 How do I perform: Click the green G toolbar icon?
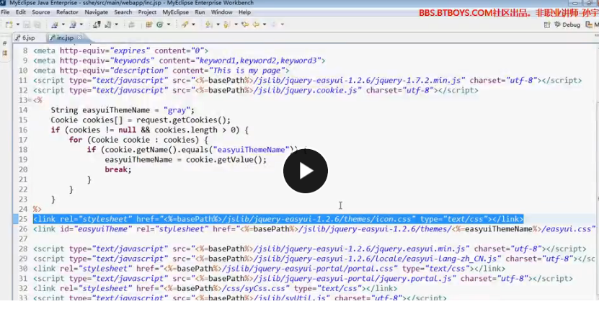point(160,24)
